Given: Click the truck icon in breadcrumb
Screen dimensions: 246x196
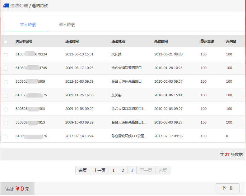Looking at the screenshot, I should point(6,6).
